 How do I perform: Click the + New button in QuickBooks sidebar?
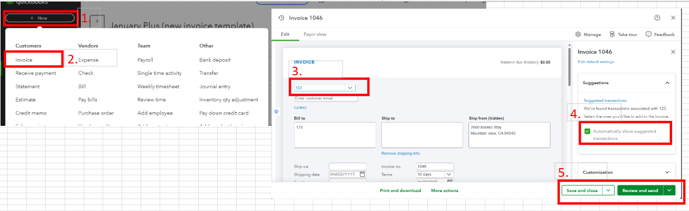40,18
